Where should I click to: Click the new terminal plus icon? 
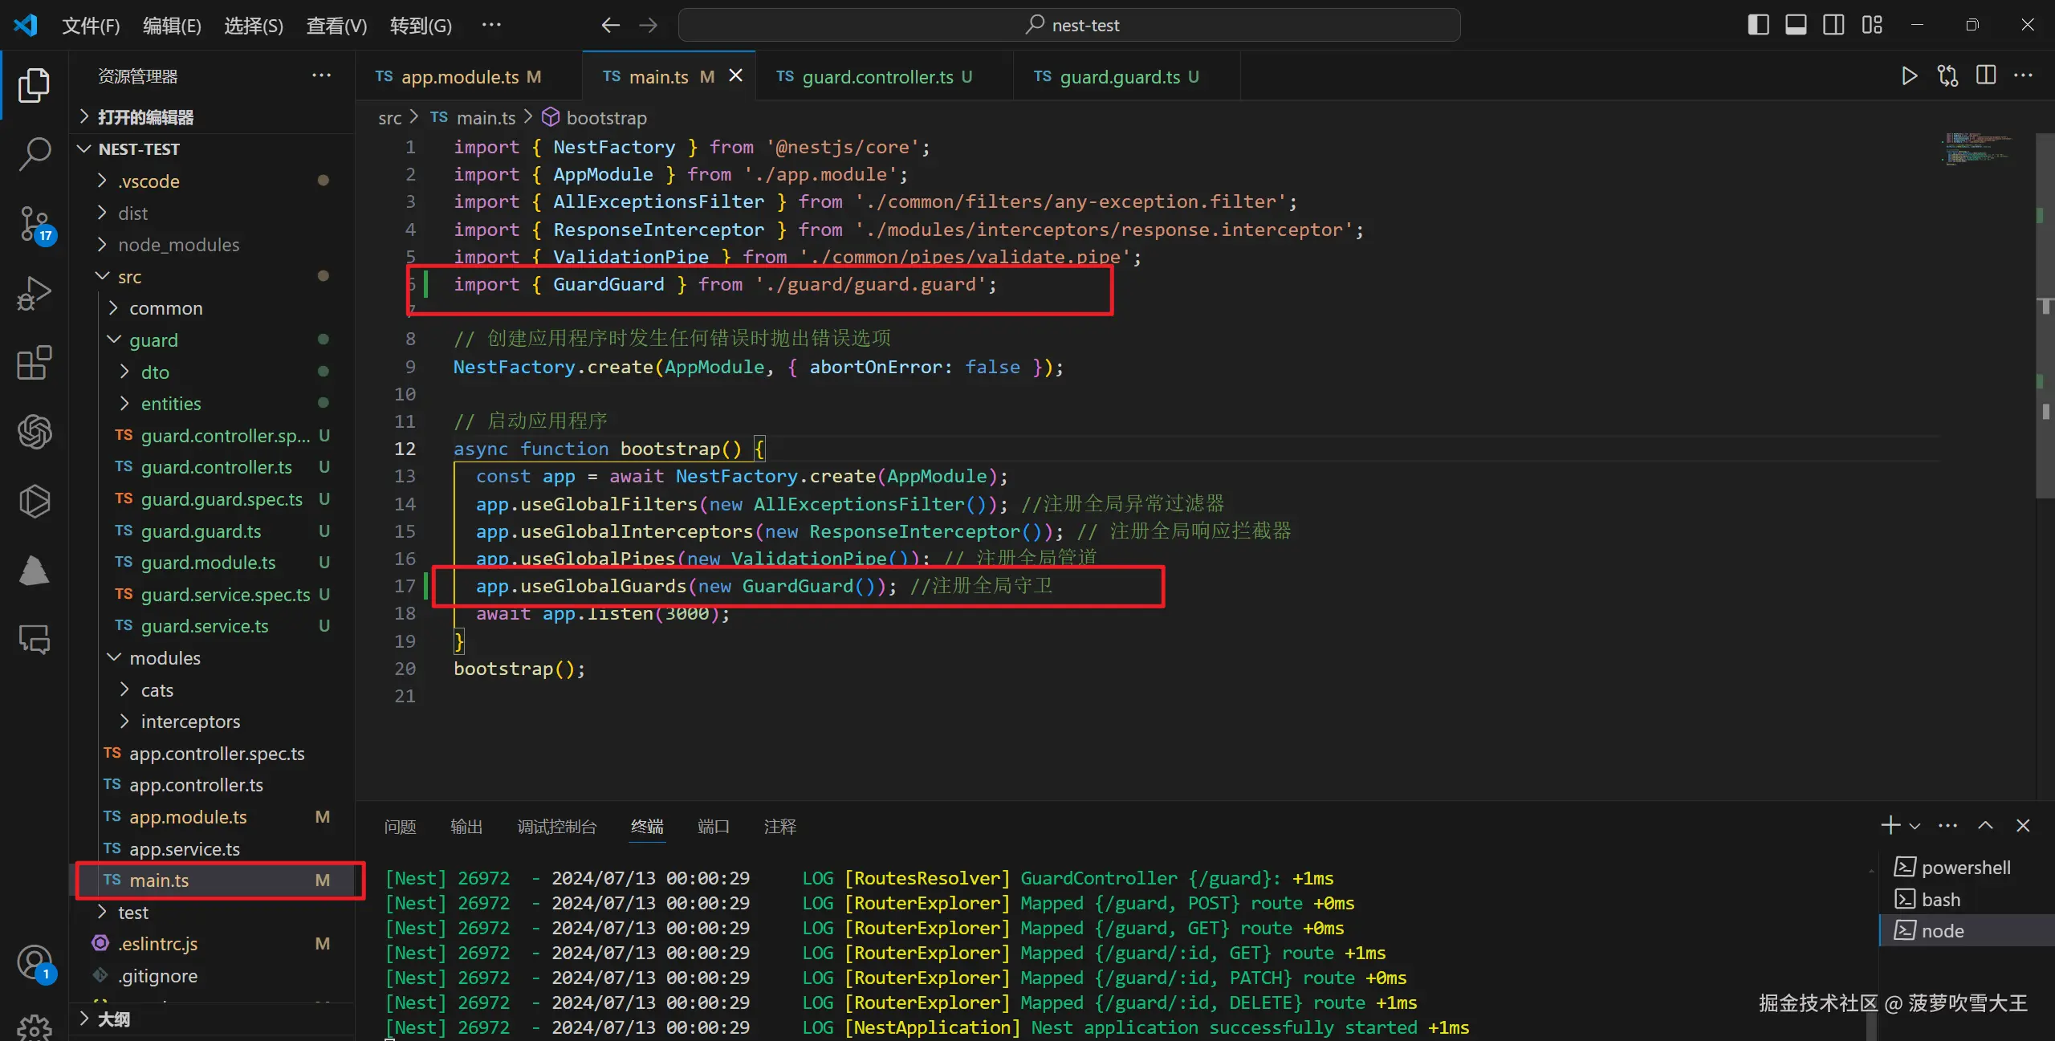pos(1890,826)
